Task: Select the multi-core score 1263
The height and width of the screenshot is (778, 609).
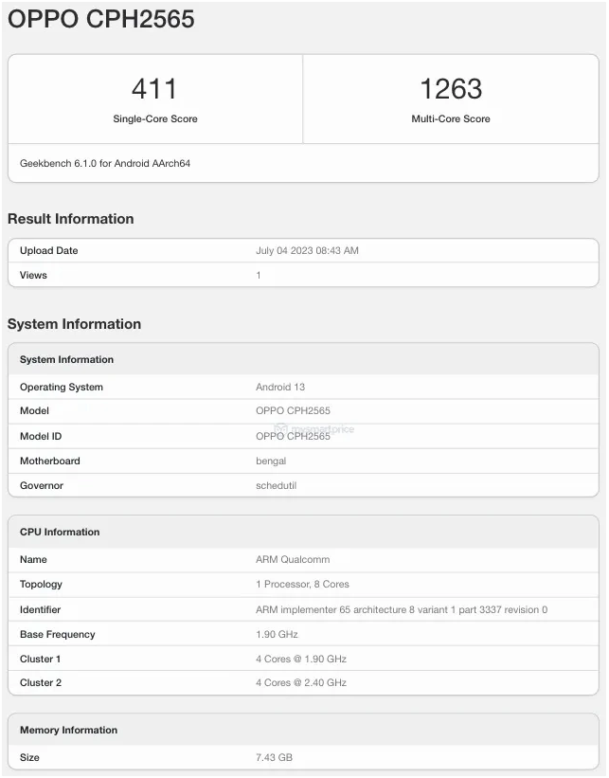Action: click(x=451, y=89)
